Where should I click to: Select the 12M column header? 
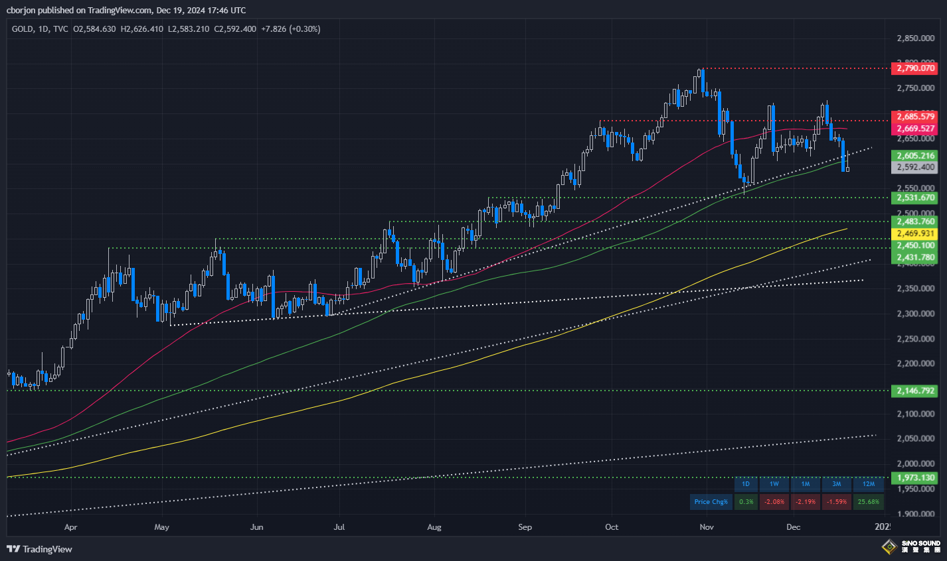coord(869,484)
